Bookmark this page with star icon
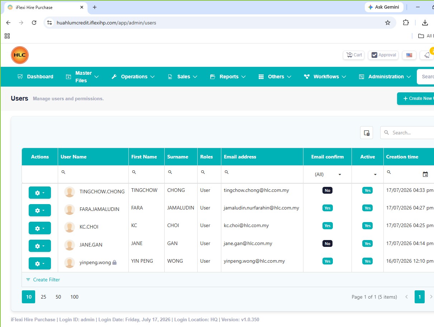This screenshot has height=327, width=434. 388,23
